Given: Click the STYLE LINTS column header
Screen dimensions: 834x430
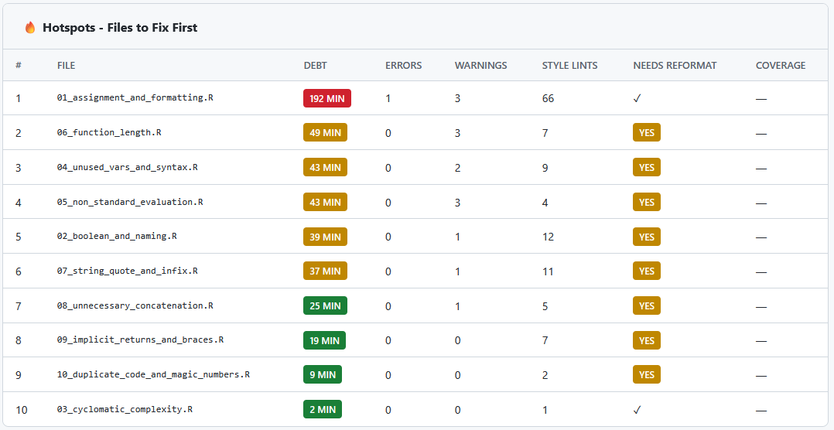Looking at the screenshot, I should pyautogui.click(x=569, y=66).
